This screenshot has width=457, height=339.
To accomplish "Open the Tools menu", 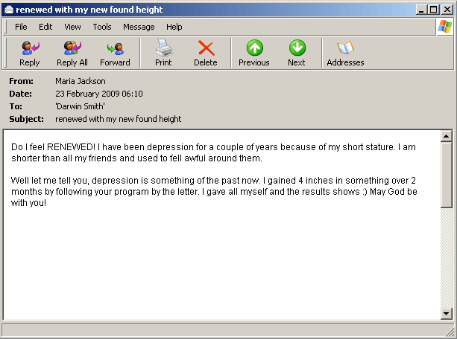I will pos(102,27).
